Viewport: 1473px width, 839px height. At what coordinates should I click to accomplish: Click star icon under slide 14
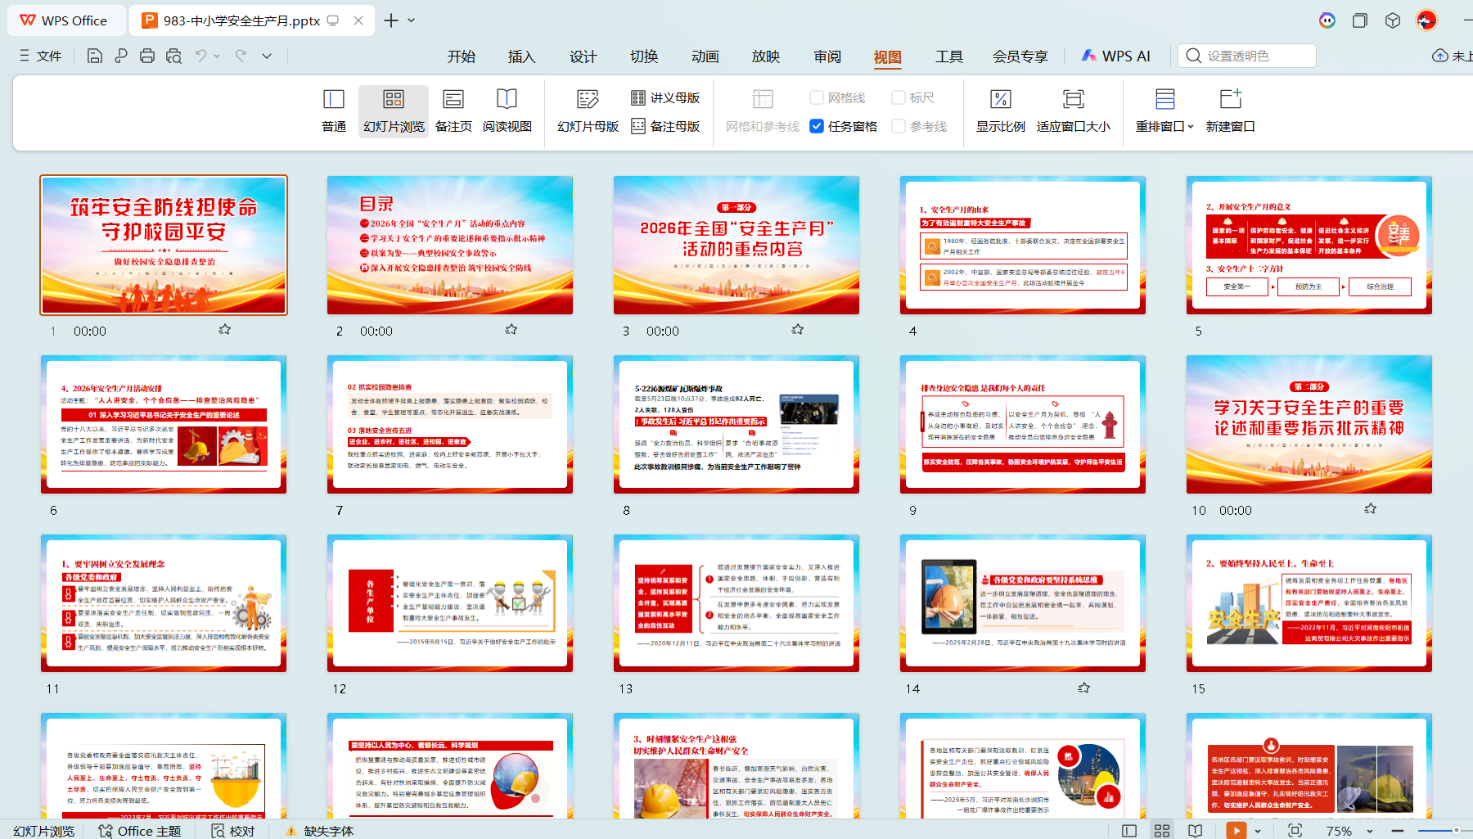point(1083,688)
